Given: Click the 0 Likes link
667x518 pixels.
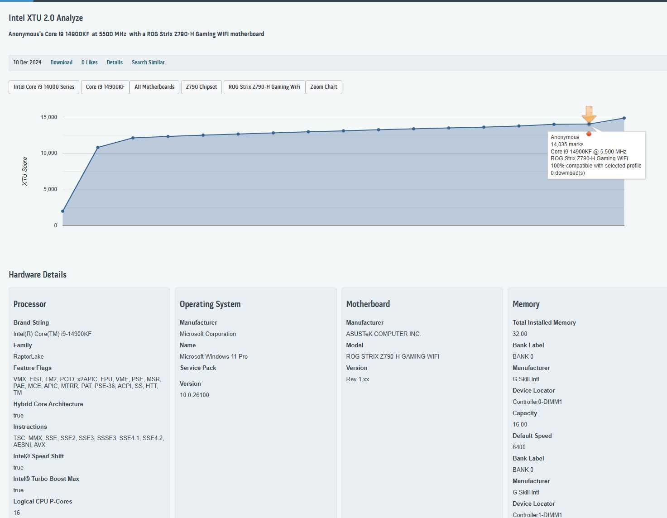Looking at the screenshot, I should point(89,62).
